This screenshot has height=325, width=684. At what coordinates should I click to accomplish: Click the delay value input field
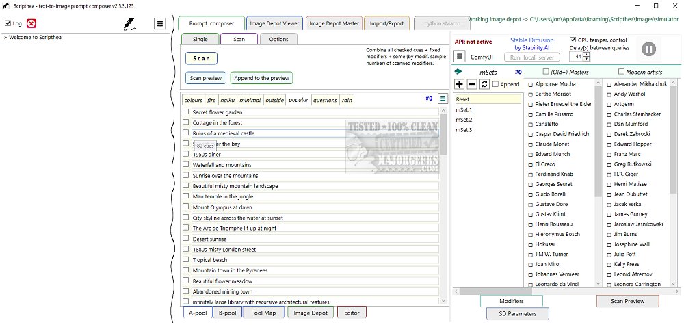pos(576,57)
